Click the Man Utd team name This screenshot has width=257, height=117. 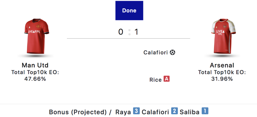click(x=35, y=66)
